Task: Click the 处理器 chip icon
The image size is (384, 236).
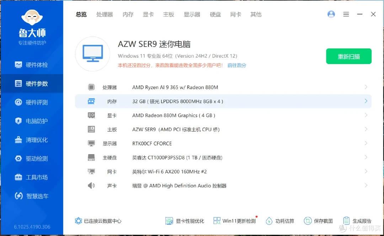Action: [91, 87]
